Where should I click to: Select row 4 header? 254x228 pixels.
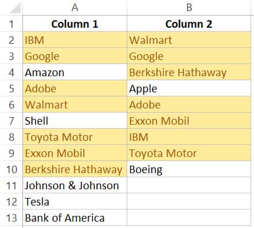coord(12,72)
